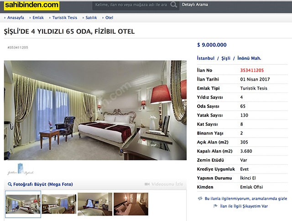The height and width of the screenshot is (221, 292).
Task: Select the fourth thumbnail with the dark room
Action: tap(131, 204)
